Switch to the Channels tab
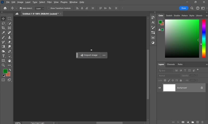Viewport: 208px width, 124px height. click(171, 64)
